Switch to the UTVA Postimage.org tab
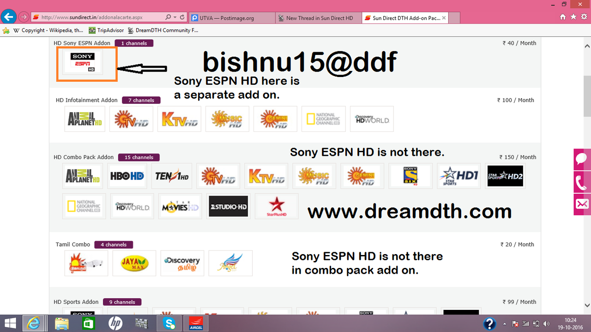 pyautogui.click(x=231, y=18)
